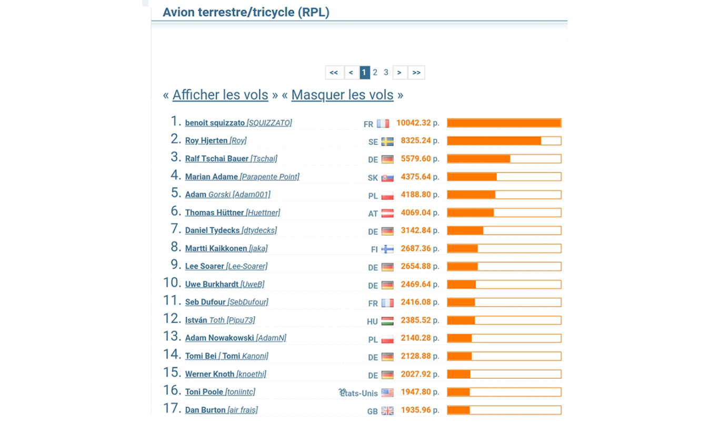Open Ralf Tschai Bauer's pilot profile
719x423 pixels.
(x=217, y=159)
